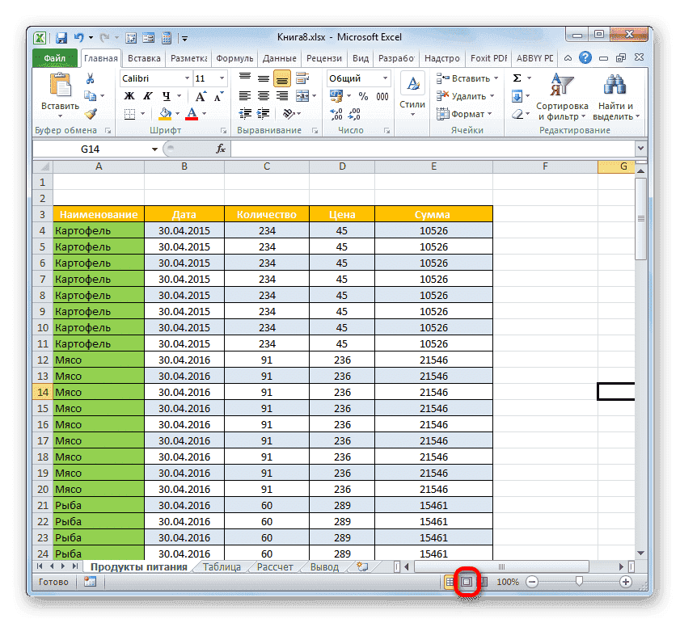Click the Format Painter brush icon
Viewport: 680px width, 623px height.
tap(91, 114)
